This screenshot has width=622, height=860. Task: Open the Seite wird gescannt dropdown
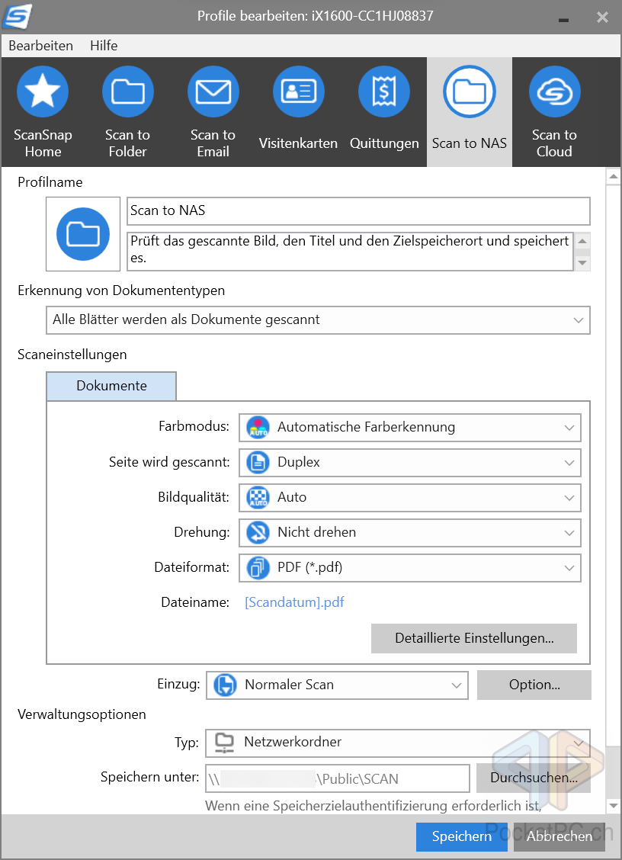coord(410,462)
